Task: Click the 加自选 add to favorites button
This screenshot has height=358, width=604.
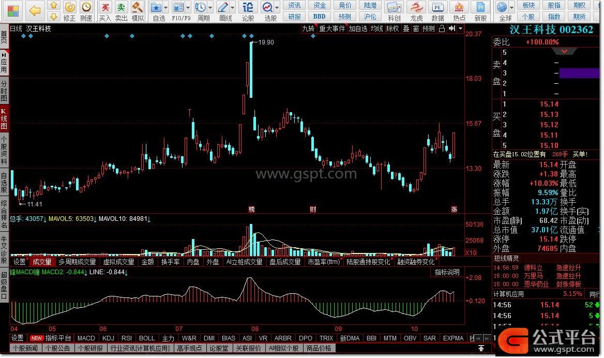Action: coord(358,28)
